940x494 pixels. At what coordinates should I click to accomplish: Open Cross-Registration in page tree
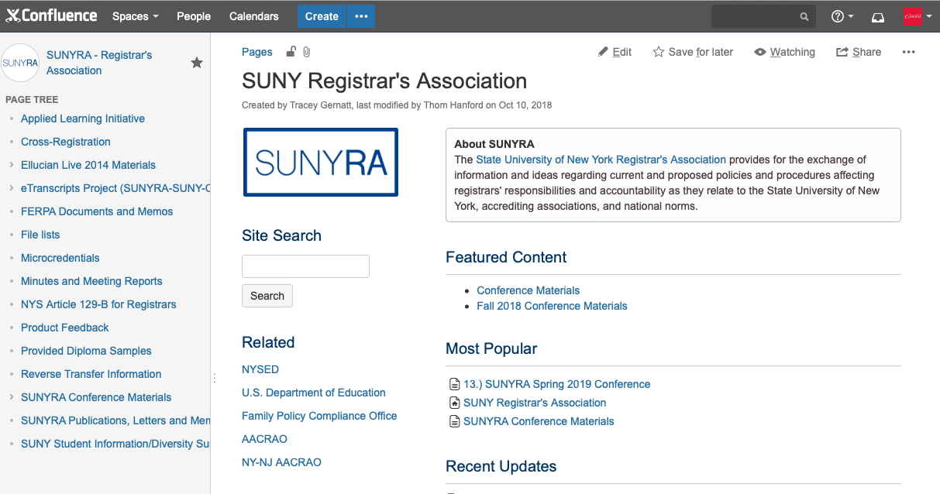66,142
